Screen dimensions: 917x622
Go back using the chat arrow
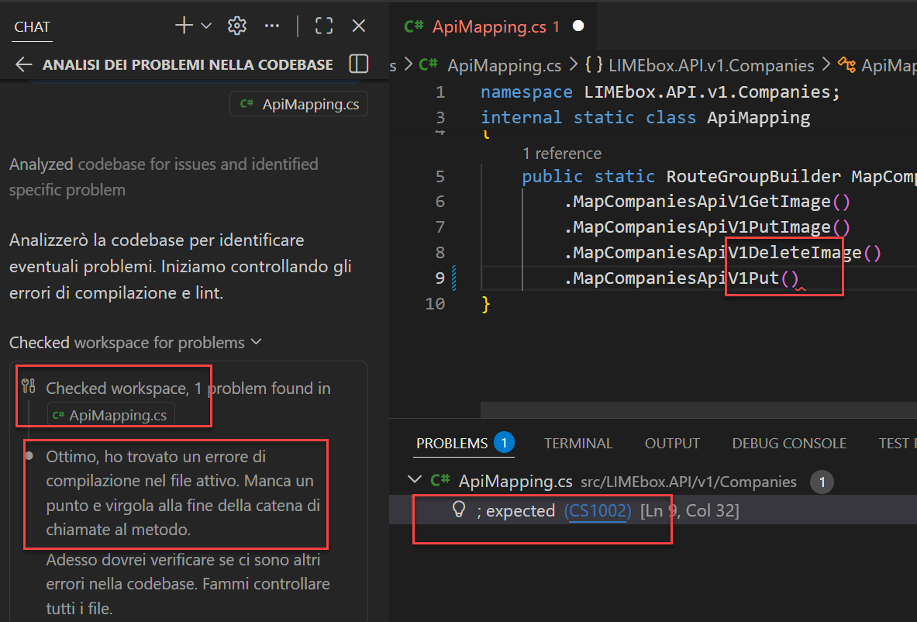24,64
